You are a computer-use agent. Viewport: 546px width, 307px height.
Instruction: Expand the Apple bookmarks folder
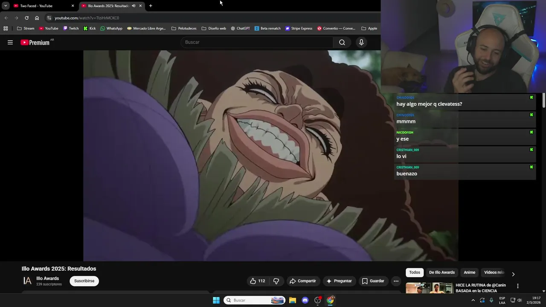(x=369, y=29)
